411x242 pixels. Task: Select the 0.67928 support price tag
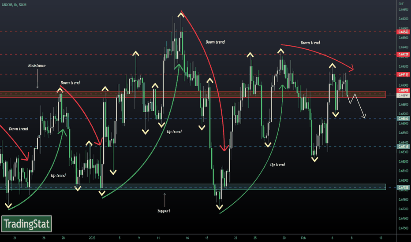coord(404,187)
